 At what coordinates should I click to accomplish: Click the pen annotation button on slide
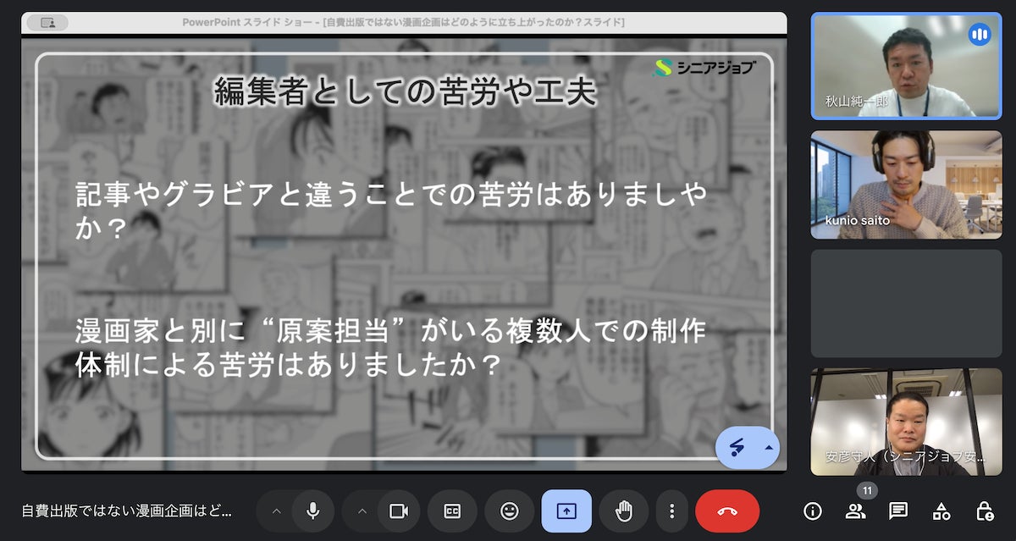click(737, 446)
